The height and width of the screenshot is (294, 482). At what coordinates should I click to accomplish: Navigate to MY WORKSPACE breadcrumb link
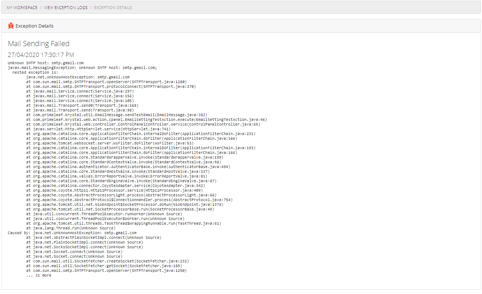coord(22,7)
